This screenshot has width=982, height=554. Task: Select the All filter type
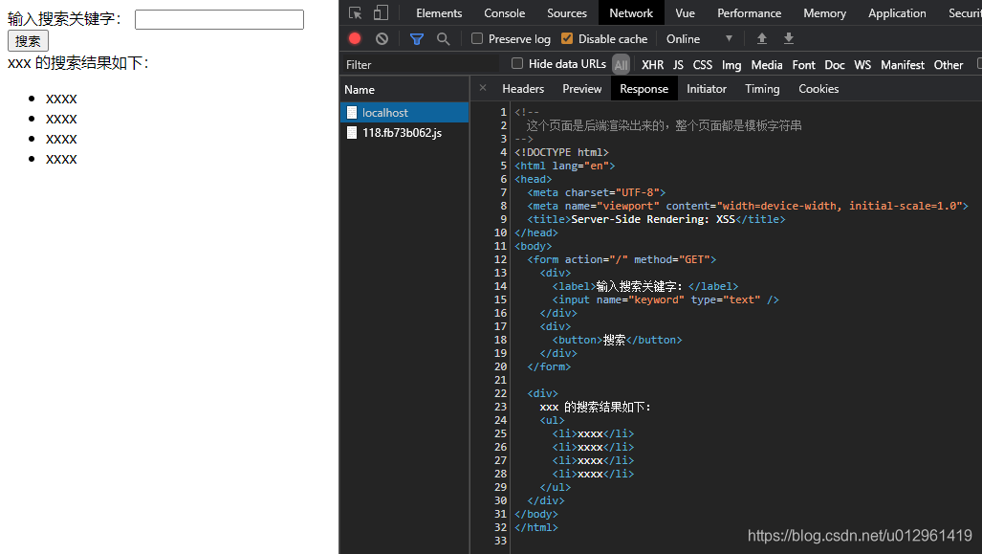pyautogui.click(x=621, y=64)
